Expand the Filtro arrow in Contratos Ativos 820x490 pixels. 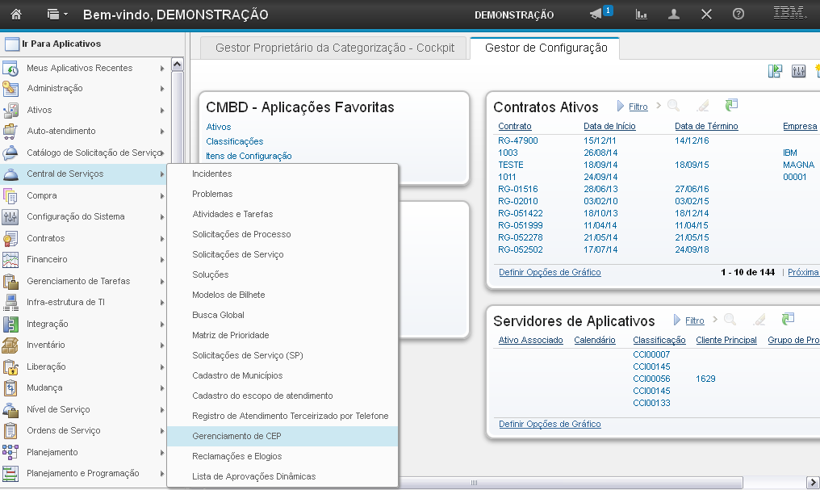click(621, 107)
